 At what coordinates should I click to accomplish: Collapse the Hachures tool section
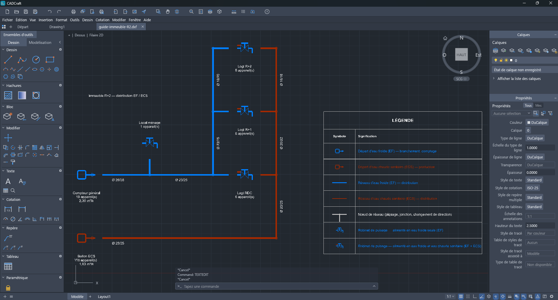[x=3, y=85]
